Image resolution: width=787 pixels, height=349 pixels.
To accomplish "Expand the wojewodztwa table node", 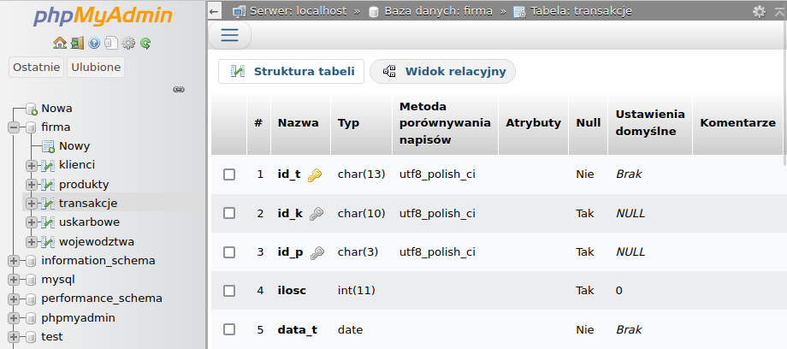I will 32,241.
